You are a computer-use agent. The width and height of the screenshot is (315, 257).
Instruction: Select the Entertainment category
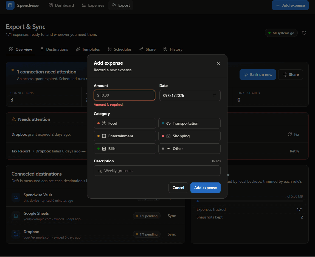pyautogui.click(x=125, y=136)
